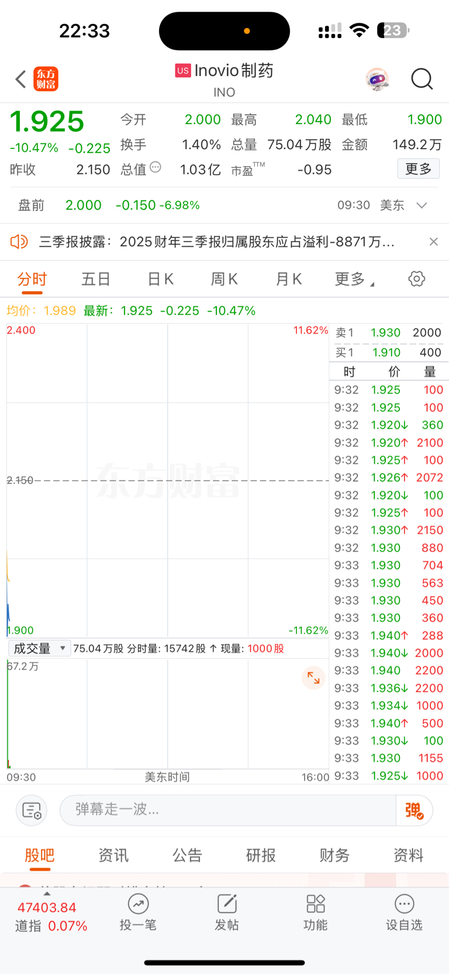Tap 设自选 add to watchlist
449x974 pixels.
click(x=404, y=913)
